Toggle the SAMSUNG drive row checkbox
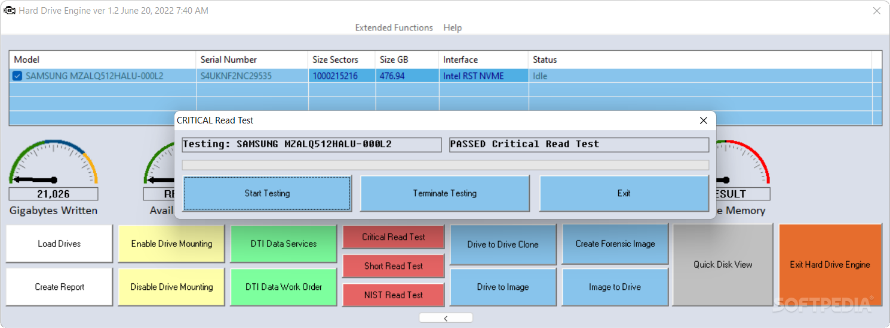 point(17,76)
